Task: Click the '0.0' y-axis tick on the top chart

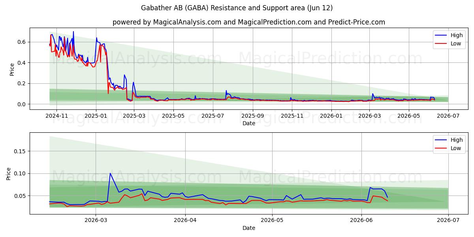Action: pos(22,104)
